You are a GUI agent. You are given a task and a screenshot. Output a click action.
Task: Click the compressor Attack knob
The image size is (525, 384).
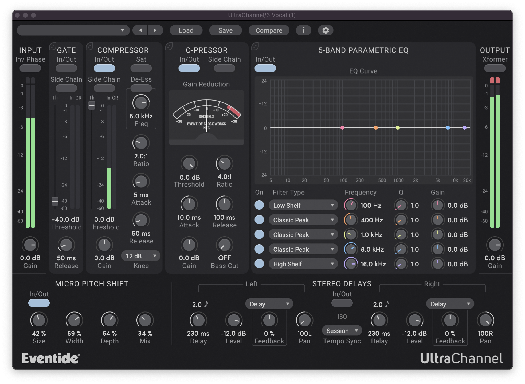pyautogui.click(x=141, y=182)
